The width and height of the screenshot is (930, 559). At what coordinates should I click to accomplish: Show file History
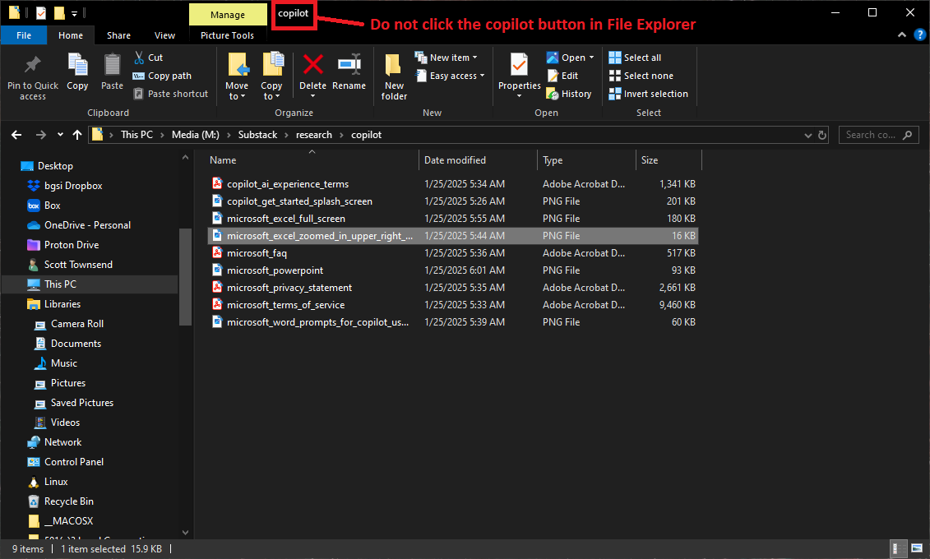point(569,94)
